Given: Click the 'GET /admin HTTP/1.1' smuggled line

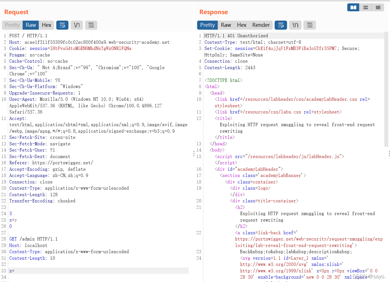Looking at the screenshot, I should pyautogui.click(x=33, y=239).
